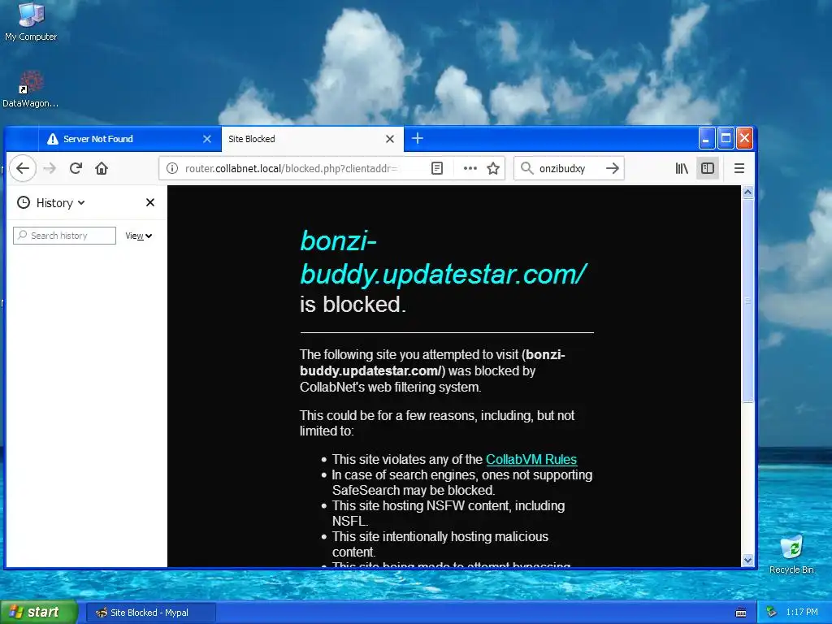Screen dimensions: 832x624
Task: Close the Server Not Found tab
Action: pyautogui.click(x=207, y=139)
